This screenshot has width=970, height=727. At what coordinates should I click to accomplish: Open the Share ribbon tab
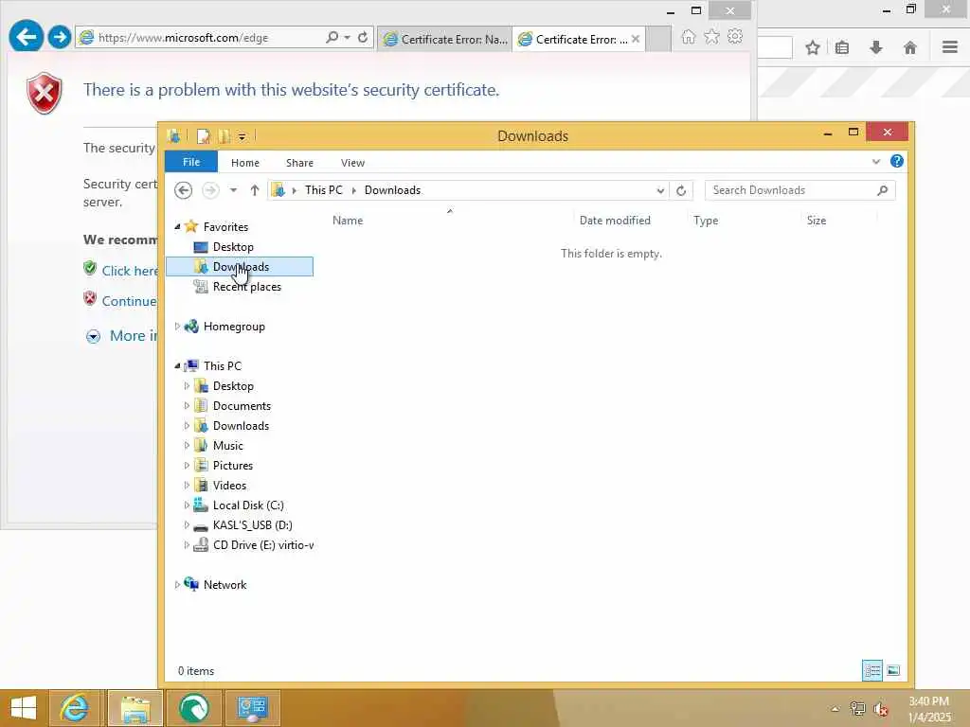(x=299, y=163)
